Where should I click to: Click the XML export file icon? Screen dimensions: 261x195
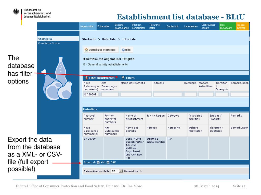click(x=98, y=162)
